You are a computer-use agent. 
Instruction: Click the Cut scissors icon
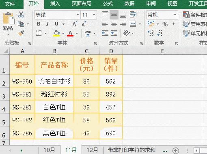click(21, 15)
